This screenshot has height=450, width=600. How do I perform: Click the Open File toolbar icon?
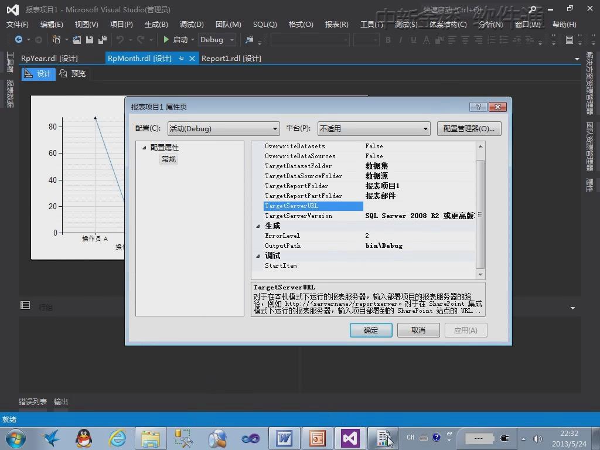click(x=77, y=39)
